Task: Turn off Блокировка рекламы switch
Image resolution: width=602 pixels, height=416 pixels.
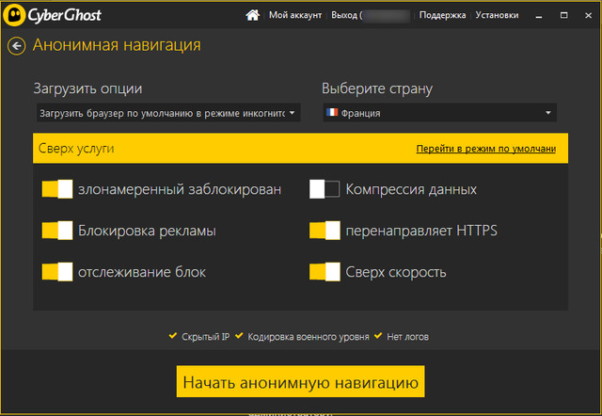Action: (57, 231)
